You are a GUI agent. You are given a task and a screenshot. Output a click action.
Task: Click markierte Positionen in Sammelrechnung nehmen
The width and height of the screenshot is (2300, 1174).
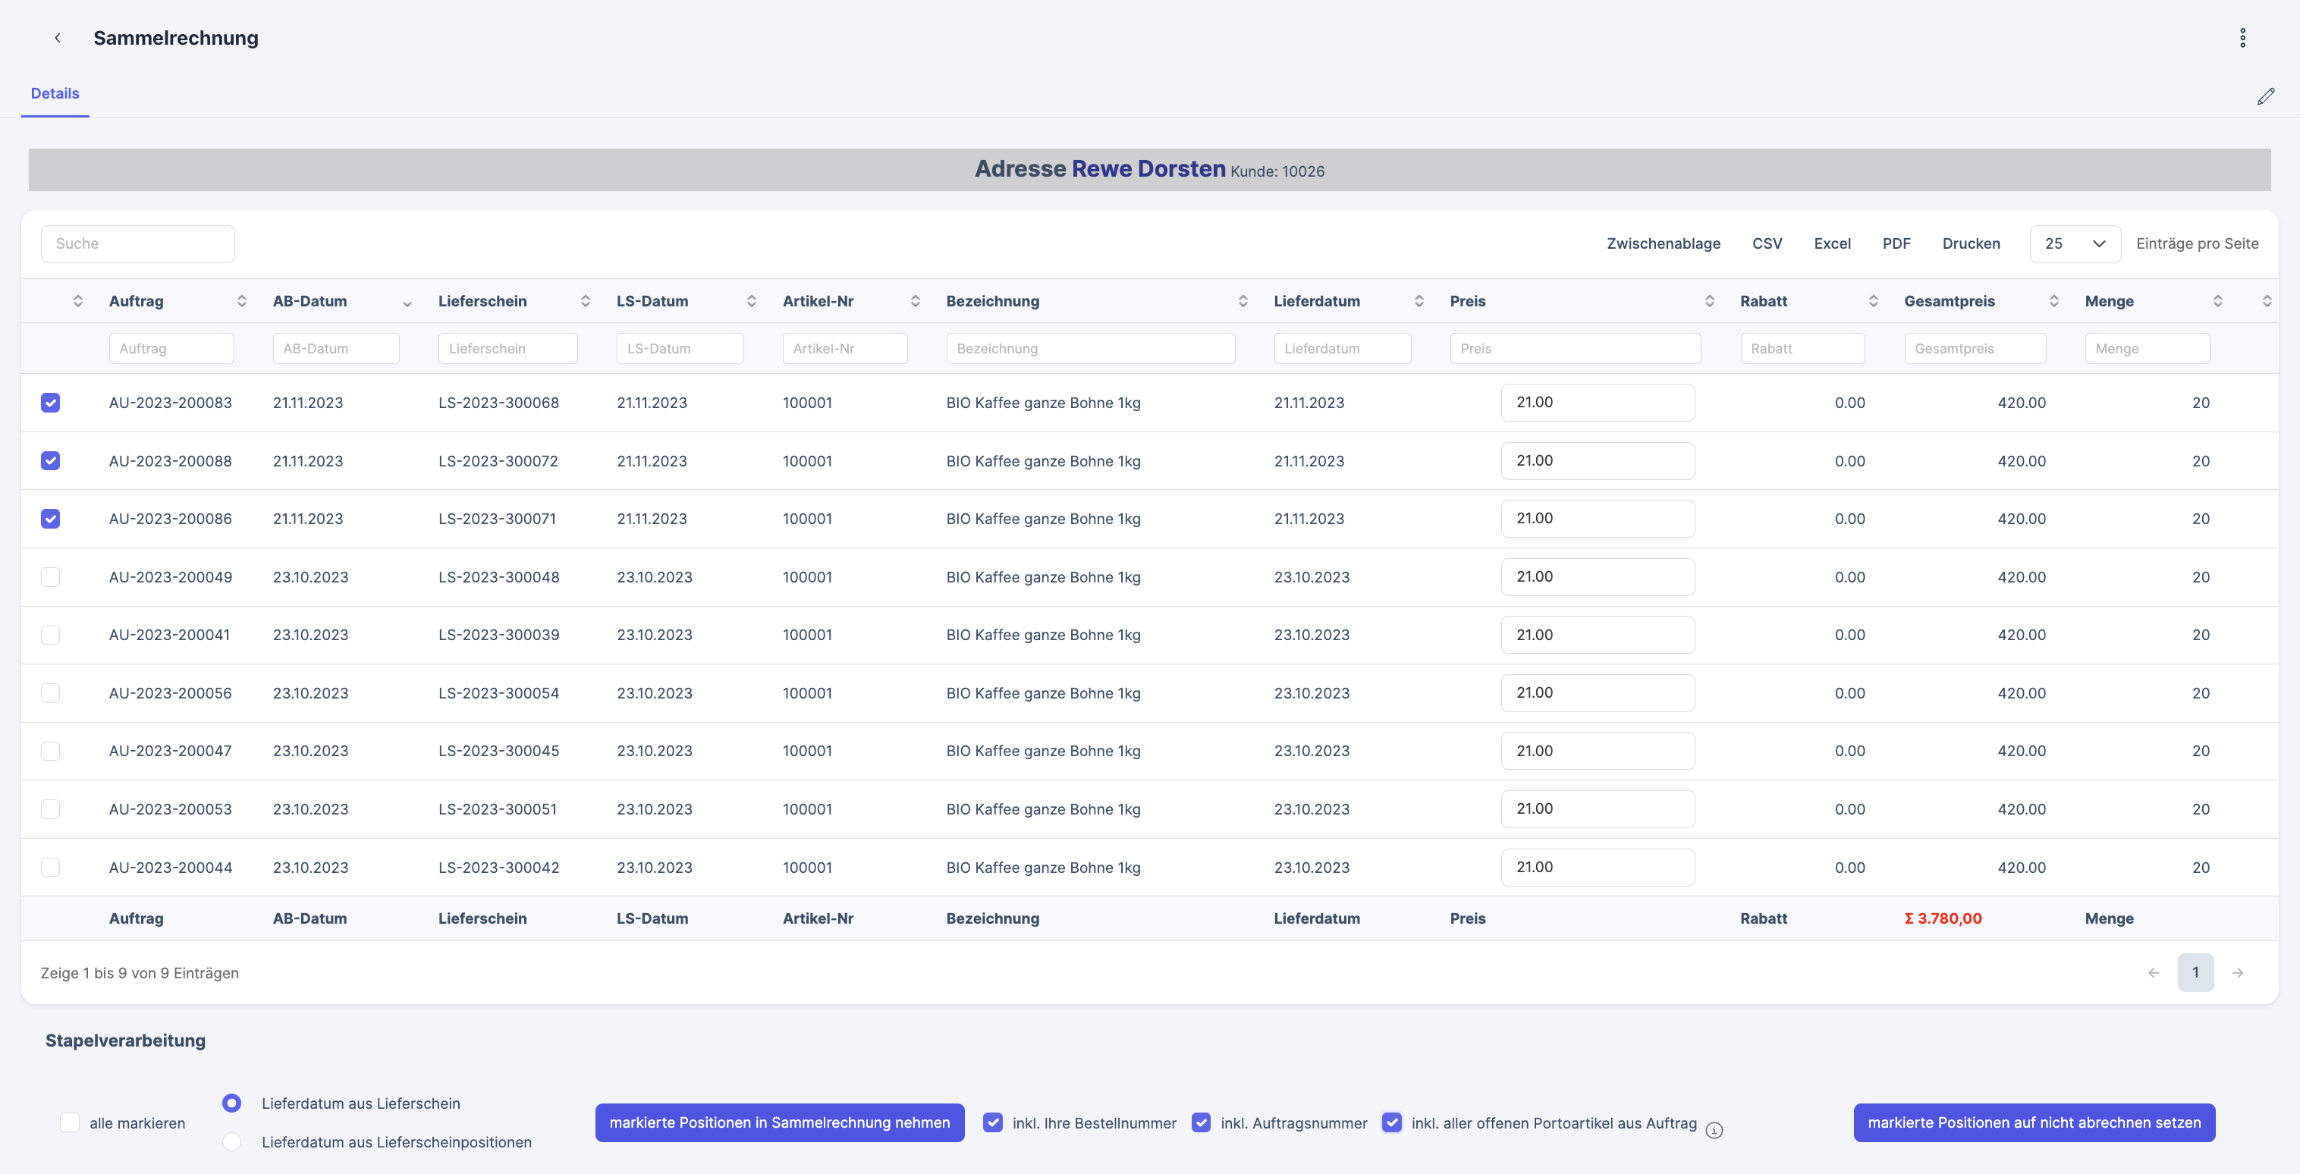click(778, 1122)
